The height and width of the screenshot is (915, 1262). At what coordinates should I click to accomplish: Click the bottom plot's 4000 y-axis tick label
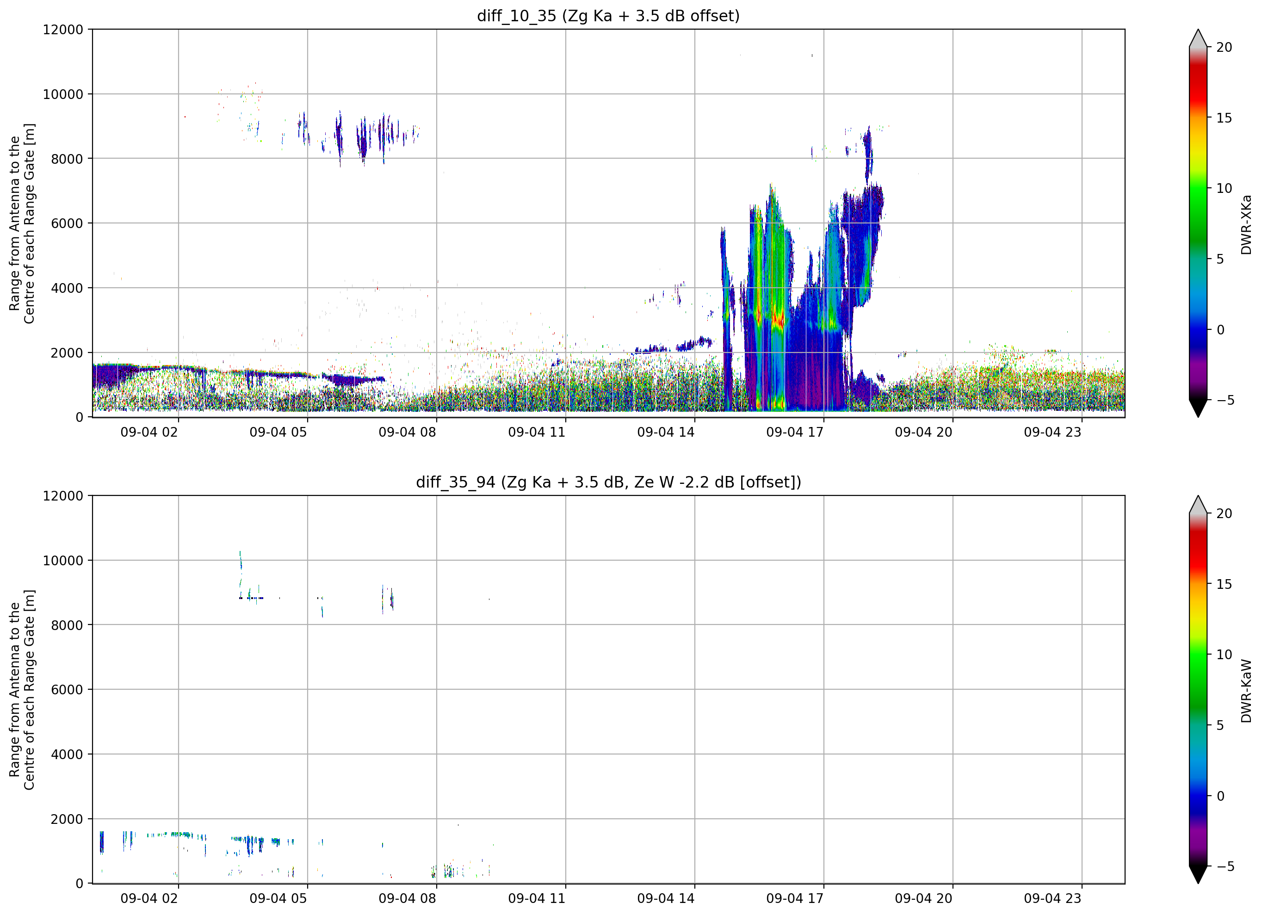[67, 754]
